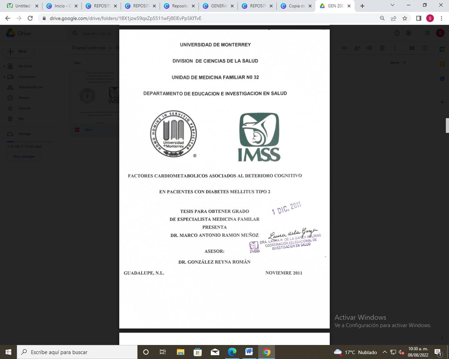Open the Drive settings gear
The image size is (449, 359).
(409, 33)
